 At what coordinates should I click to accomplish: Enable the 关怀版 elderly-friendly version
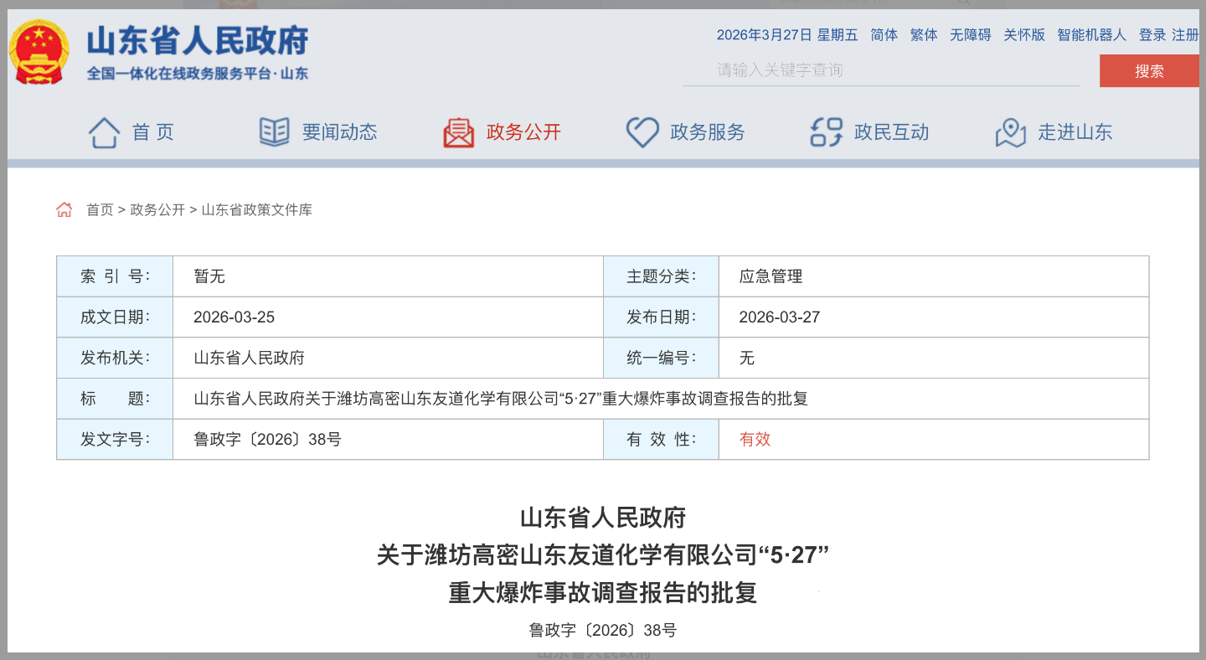coord(1024,35)
